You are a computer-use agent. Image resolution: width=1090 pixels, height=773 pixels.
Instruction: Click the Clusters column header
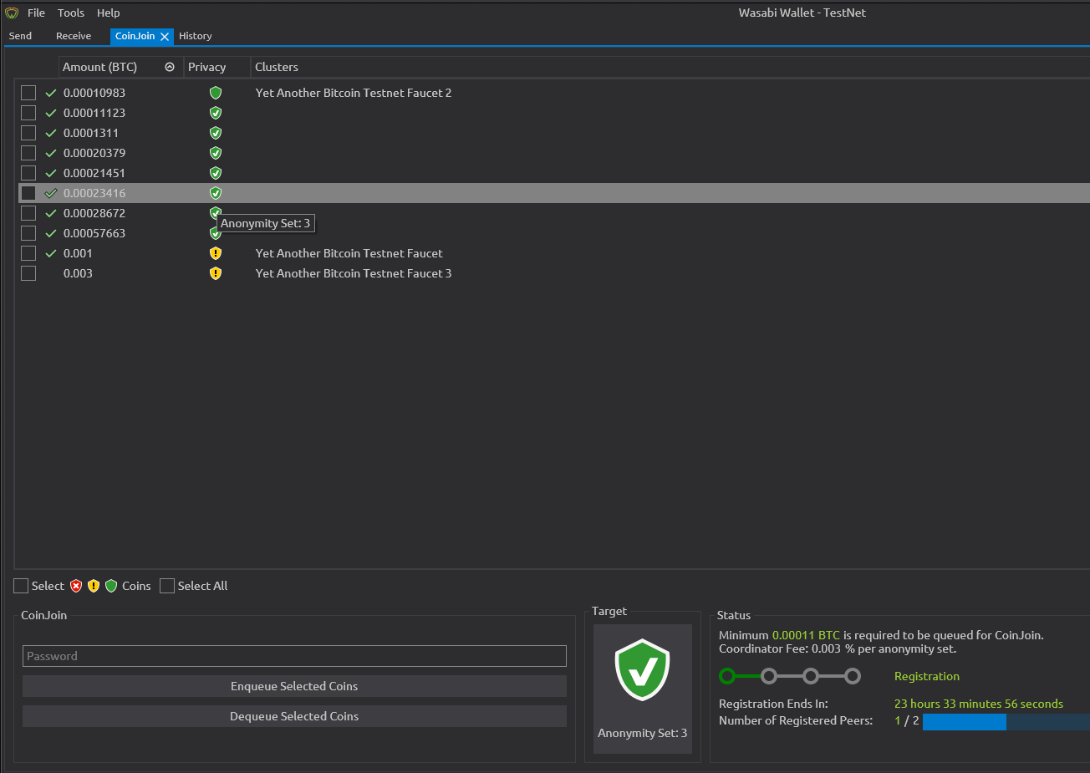(x=277, y=67)
